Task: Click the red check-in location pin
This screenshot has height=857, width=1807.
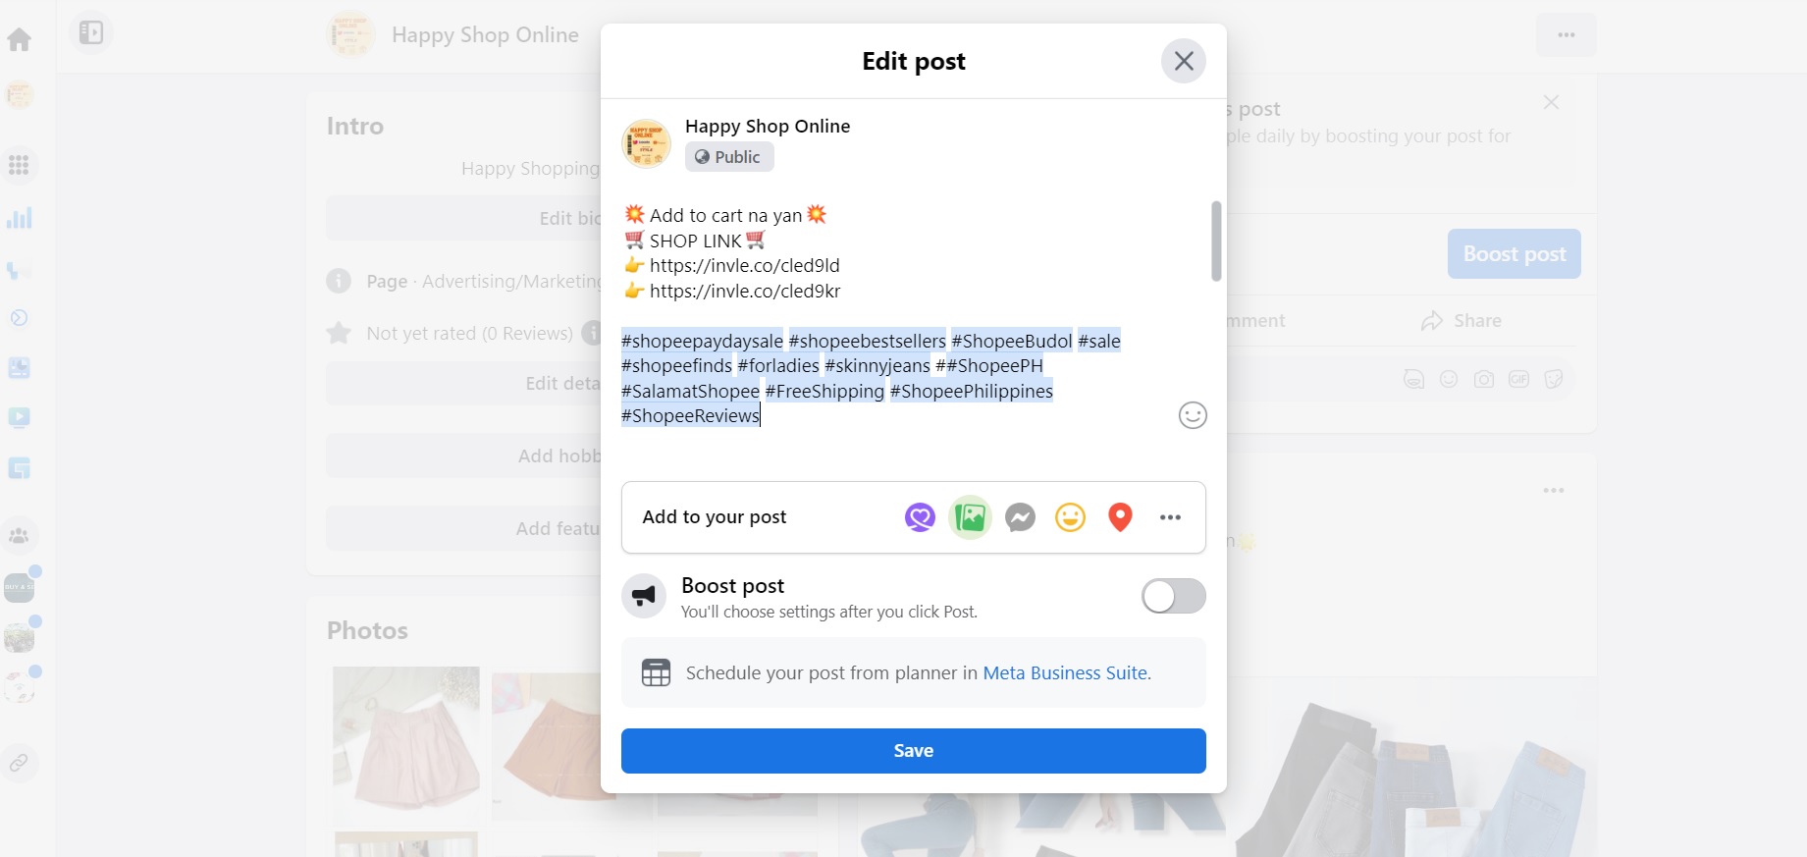Action: pos(1120,517)
